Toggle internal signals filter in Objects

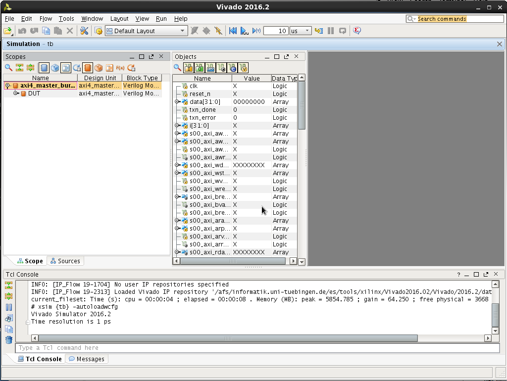click(x=221, y=68)
